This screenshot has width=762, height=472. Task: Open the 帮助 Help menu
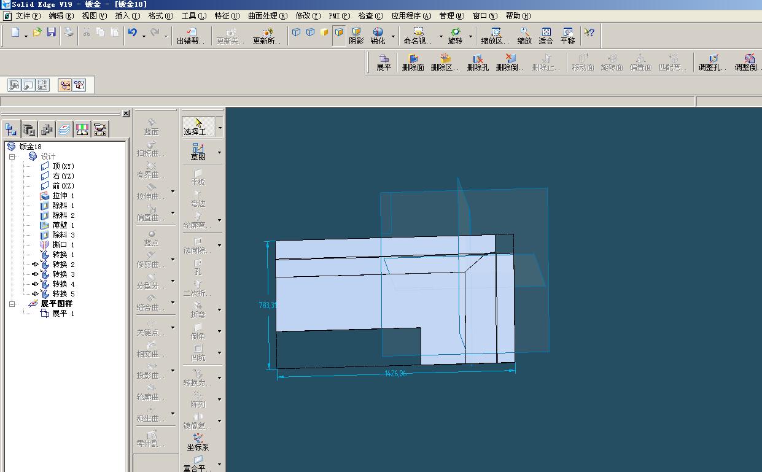(518, 16)
